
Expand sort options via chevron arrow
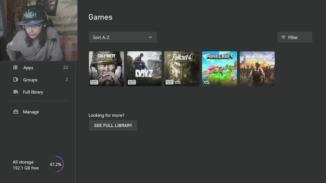150,37
